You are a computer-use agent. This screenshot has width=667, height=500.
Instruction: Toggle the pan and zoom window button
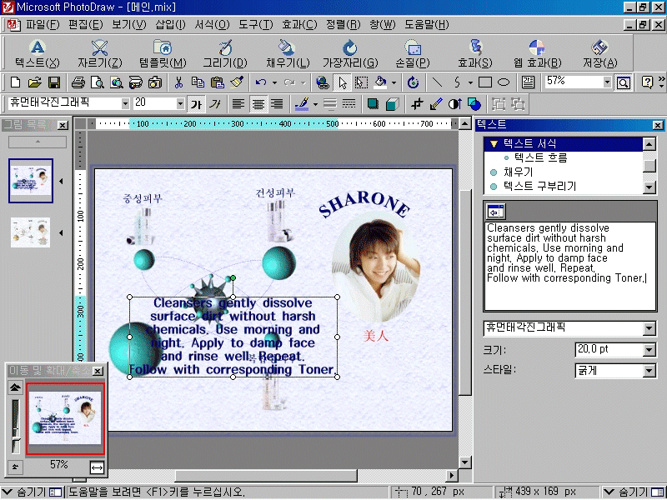(623, 82)
